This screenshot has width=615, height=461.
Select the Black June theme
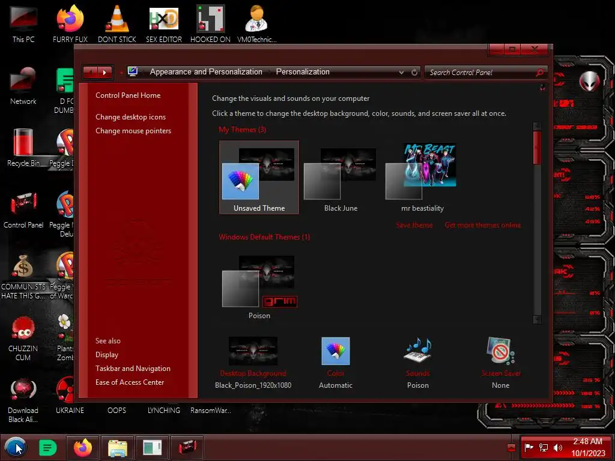point(341,178)
